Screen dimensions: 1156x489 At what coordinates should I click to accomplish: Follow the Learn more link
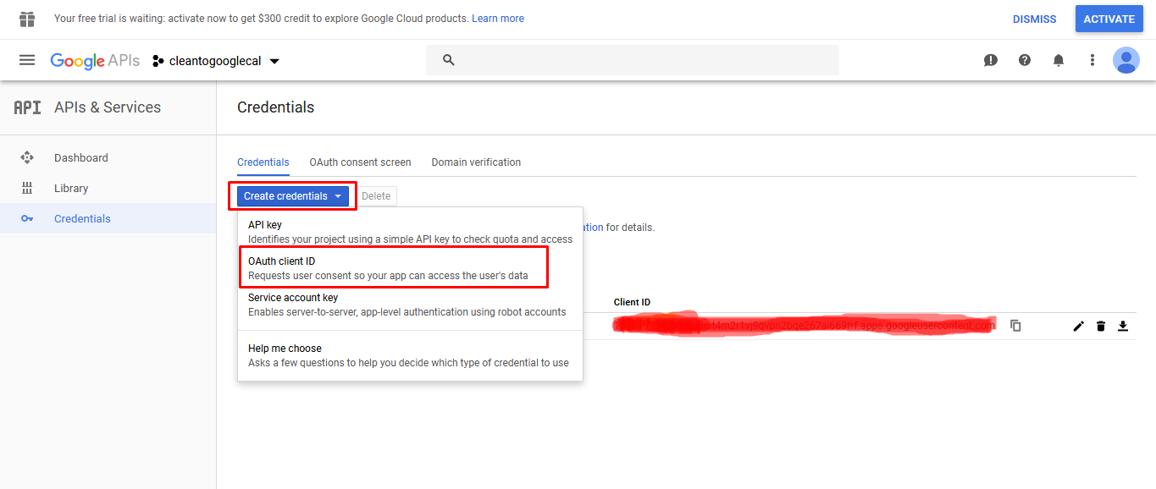click(498, 19)
